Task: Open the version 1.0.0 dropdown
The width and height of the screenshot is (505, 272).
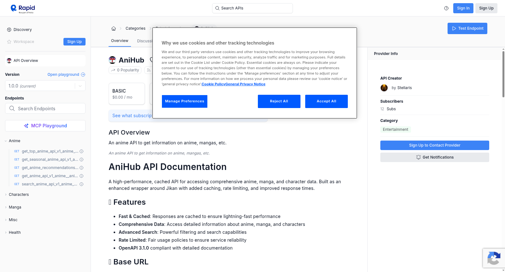Action: point(45,86)
